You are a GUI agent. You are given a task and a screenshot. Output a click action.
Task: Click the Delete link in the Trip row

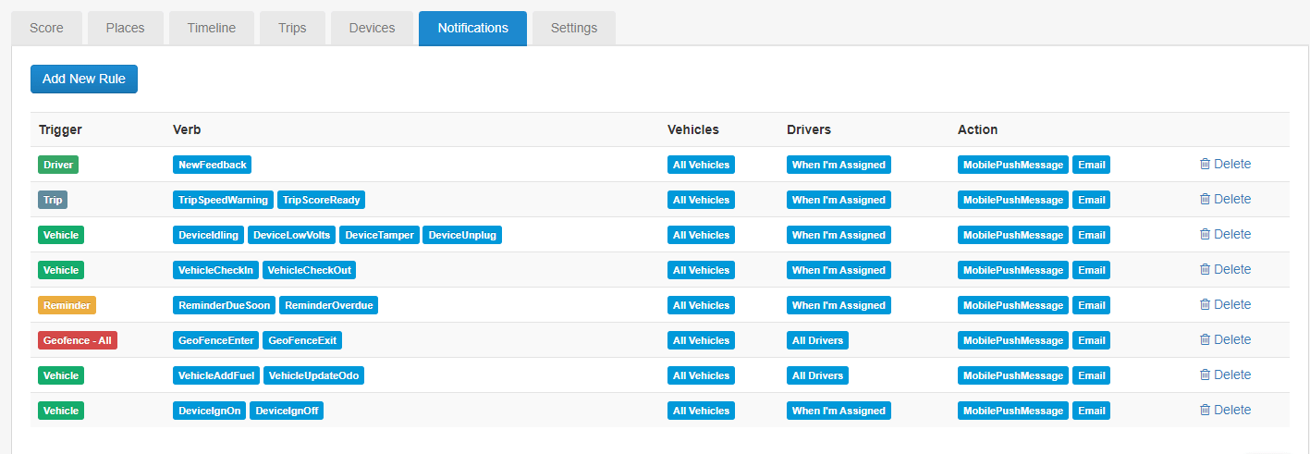[x=1232, y=199]
